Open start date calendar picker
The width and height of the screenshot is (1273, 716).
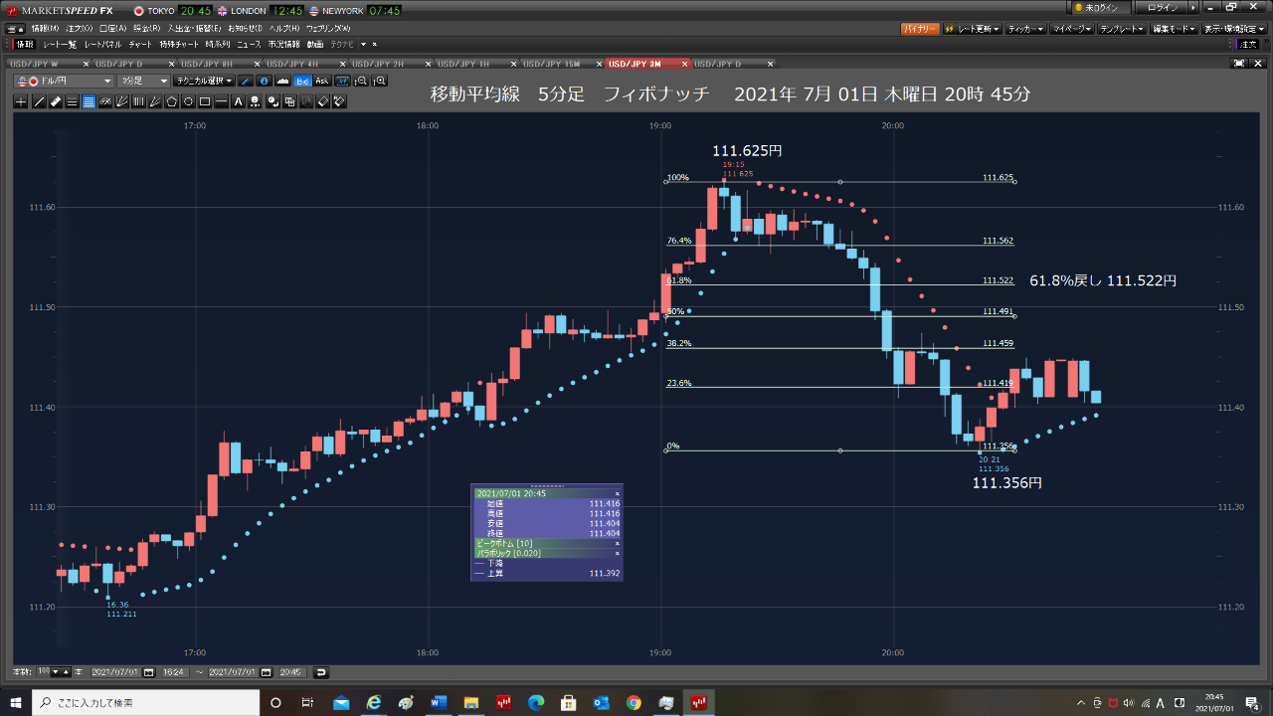tap(148, 672)
